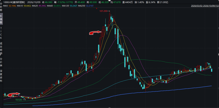Screen dimensions: 219x108
Task: Select the K线图 sidebar tab
Action: [1, 19]
